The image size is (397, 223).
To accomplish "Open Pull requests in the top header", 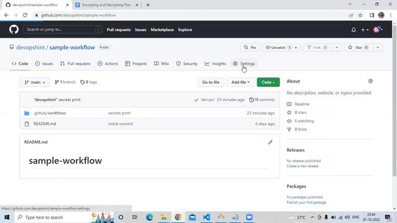I will point(118,30).
